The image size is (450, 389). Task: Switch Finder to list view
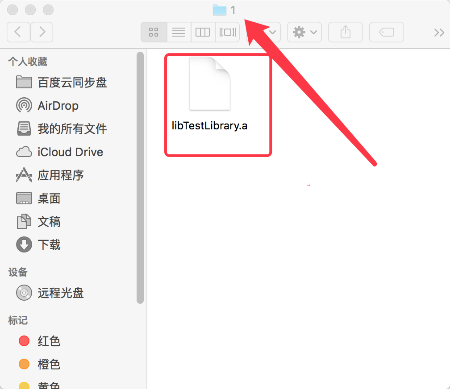coord(178,32)
